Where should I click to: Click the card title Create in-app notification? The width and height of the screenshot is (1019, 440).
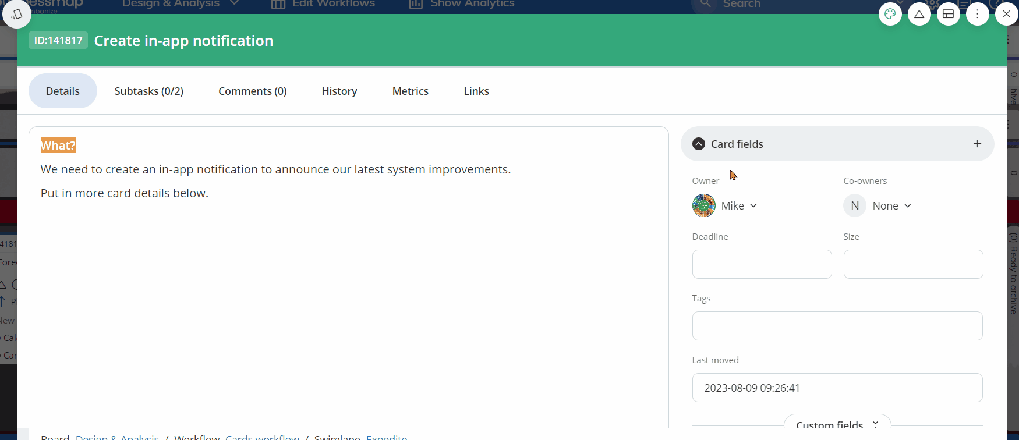tap(183, 41)
